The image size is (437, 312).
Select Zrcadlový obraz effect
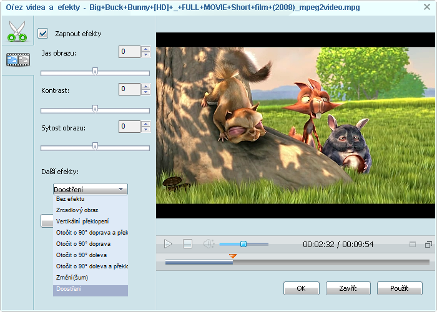click(91, 210)
